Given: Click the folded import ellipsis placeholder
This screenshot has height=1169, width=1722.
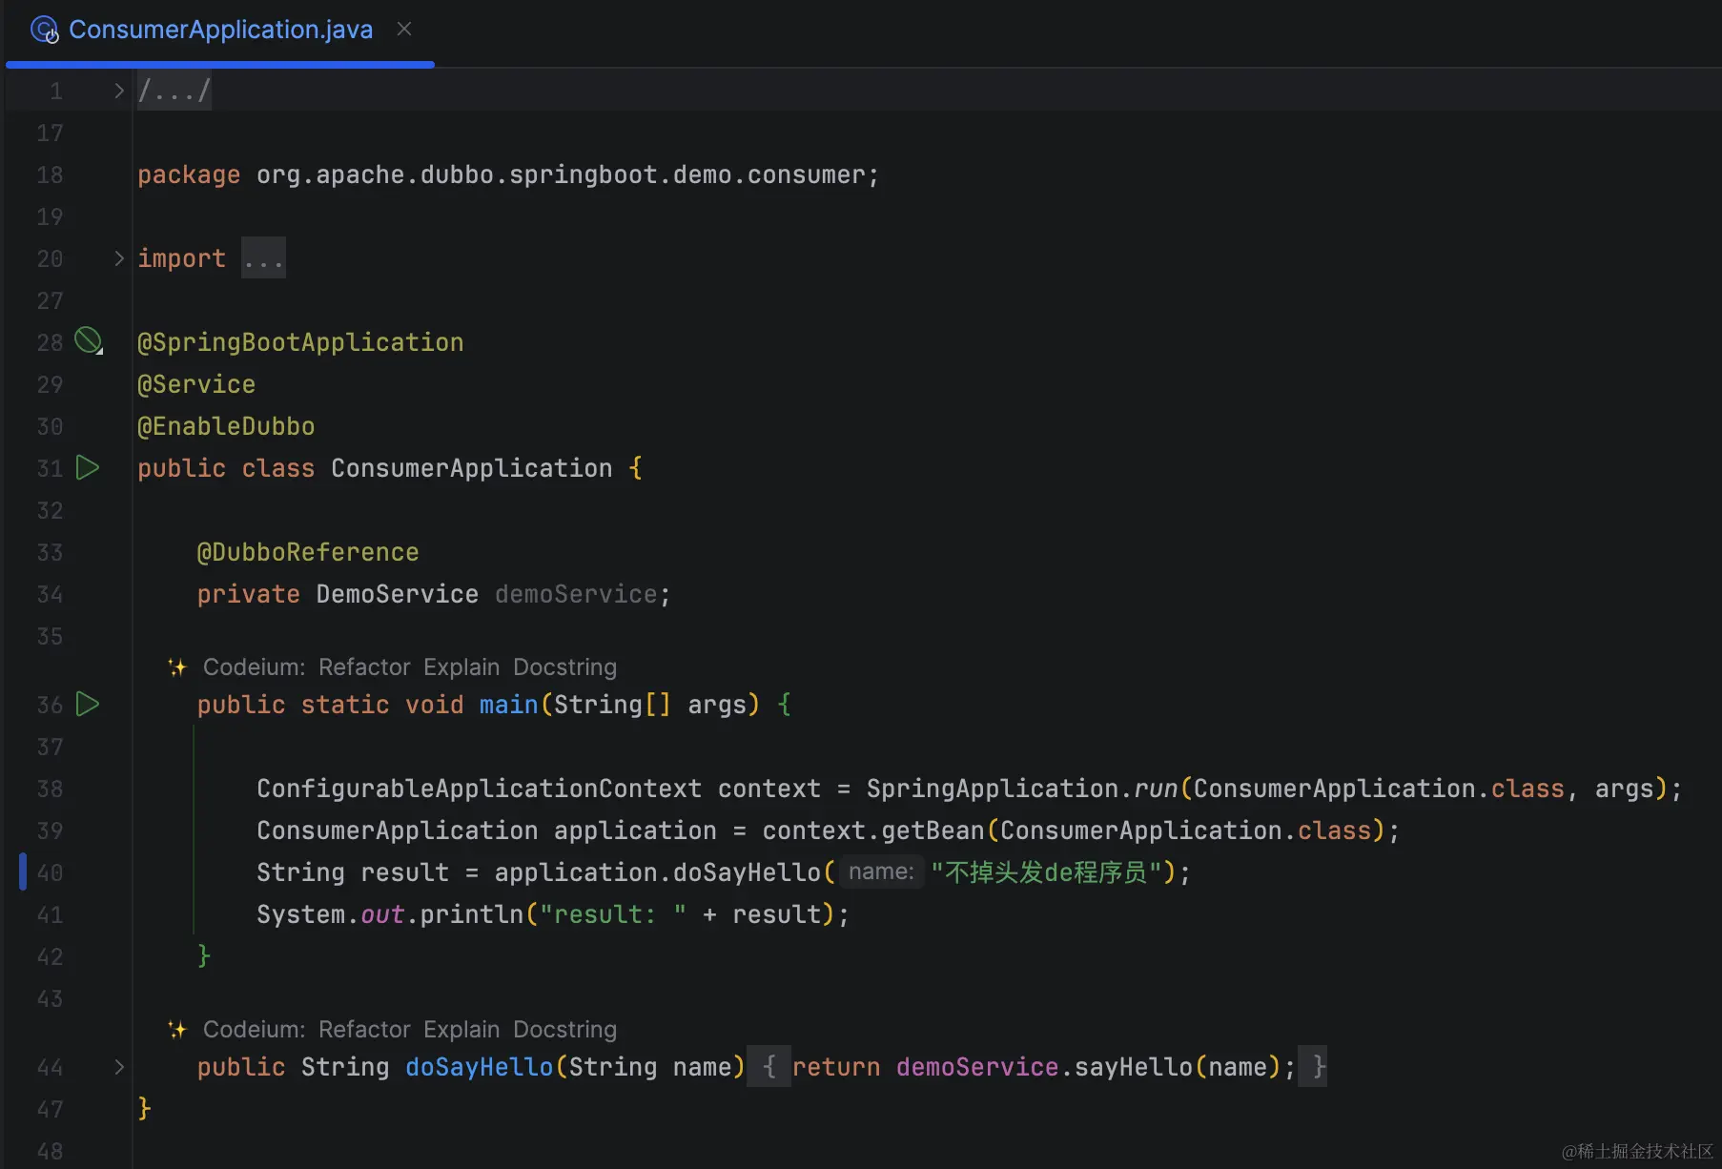Looking at the screenshot, I should (263, 258).
